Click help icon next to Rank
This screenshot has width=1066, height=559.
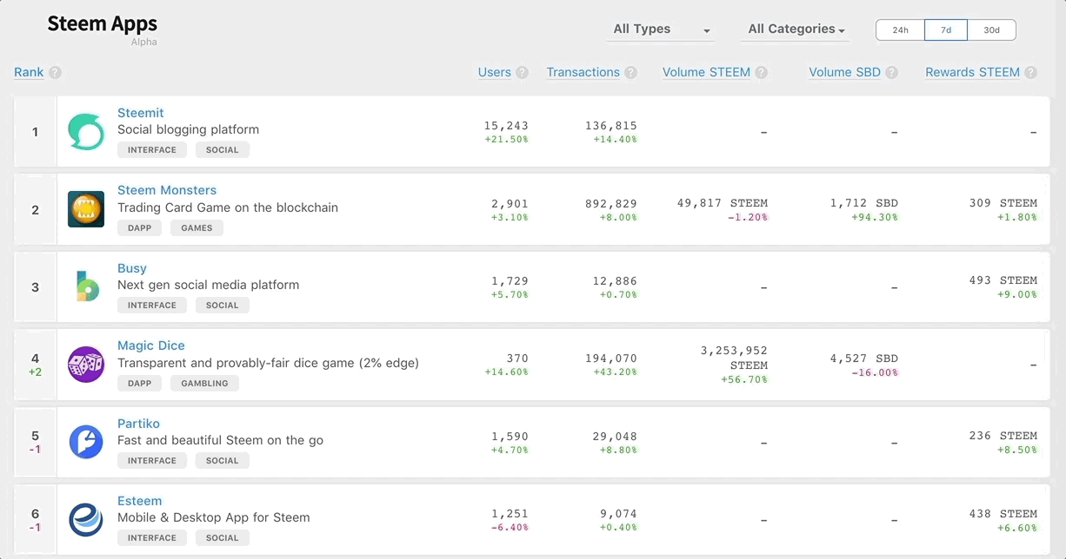(56, 73)
